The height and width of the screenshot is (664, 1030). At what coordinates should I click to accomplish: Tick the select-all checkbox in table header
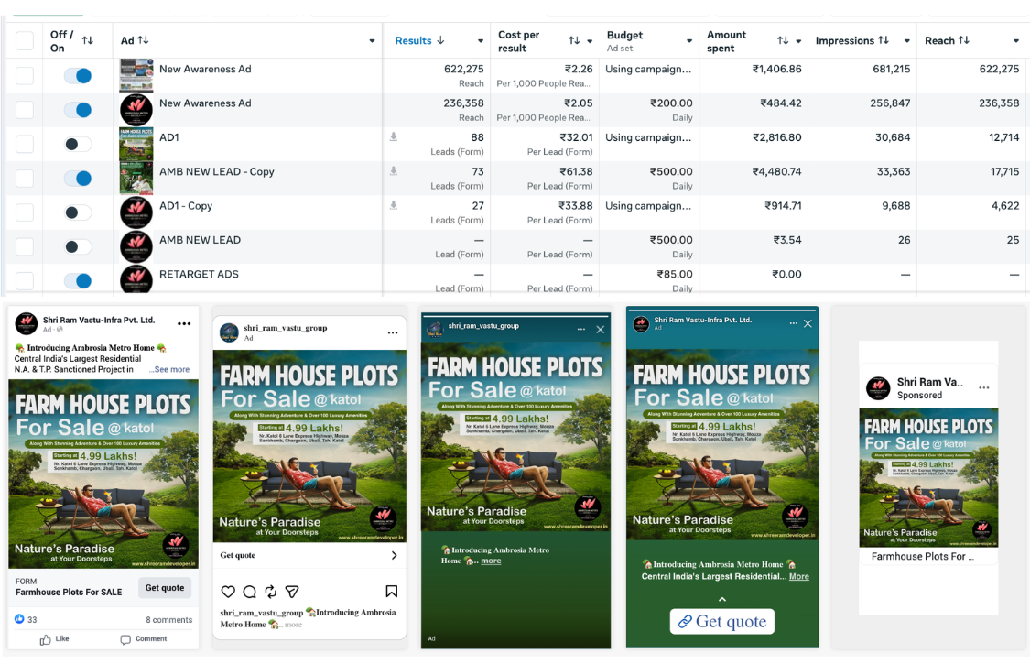pos(25,41)
